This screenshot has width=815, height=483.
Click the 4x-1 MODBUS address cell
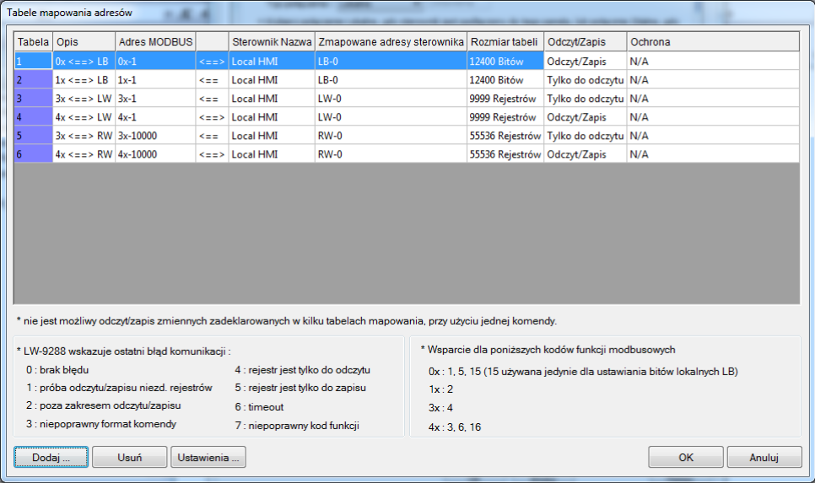[x=155, y=117]
